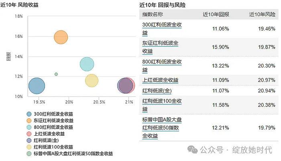Toggle the 300红利低波全收益 legend entry
This screenshot has width=281, height=161.
tap(50, 114)
